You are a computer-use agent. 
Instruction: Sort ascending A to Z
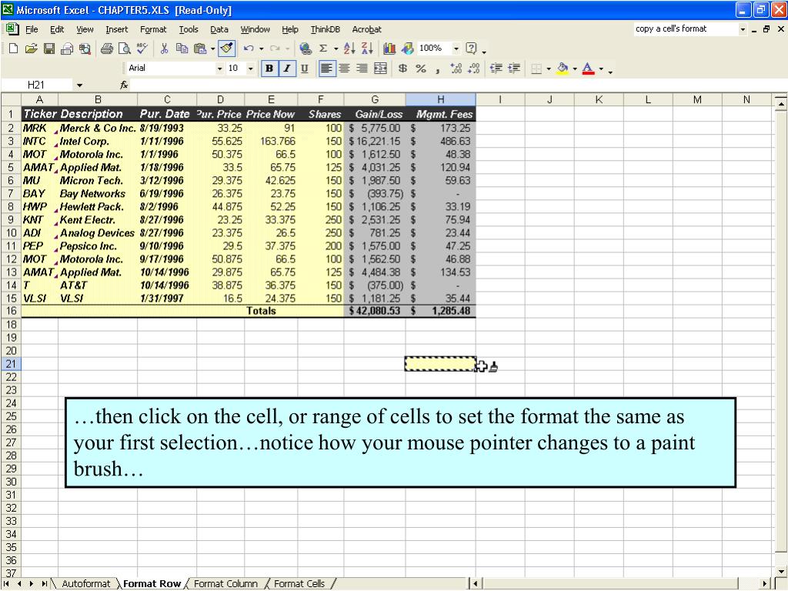click(x=349, y=48)
